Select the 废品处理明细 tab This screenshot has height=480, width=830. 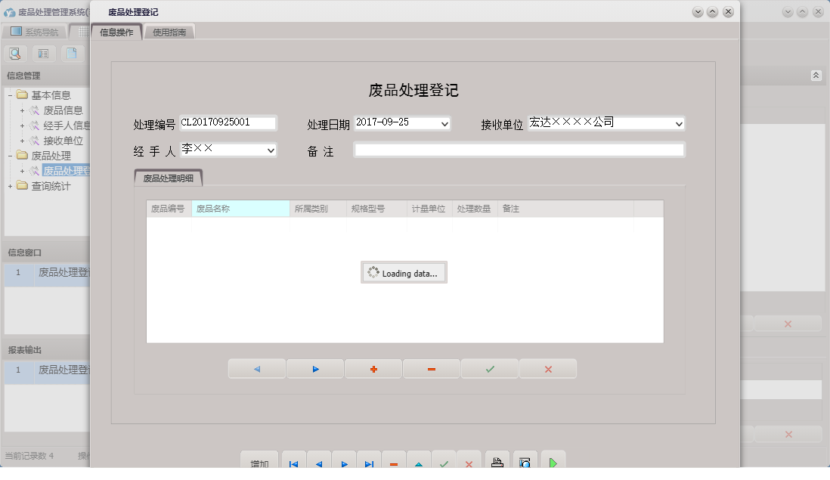[x=169, y=177]
